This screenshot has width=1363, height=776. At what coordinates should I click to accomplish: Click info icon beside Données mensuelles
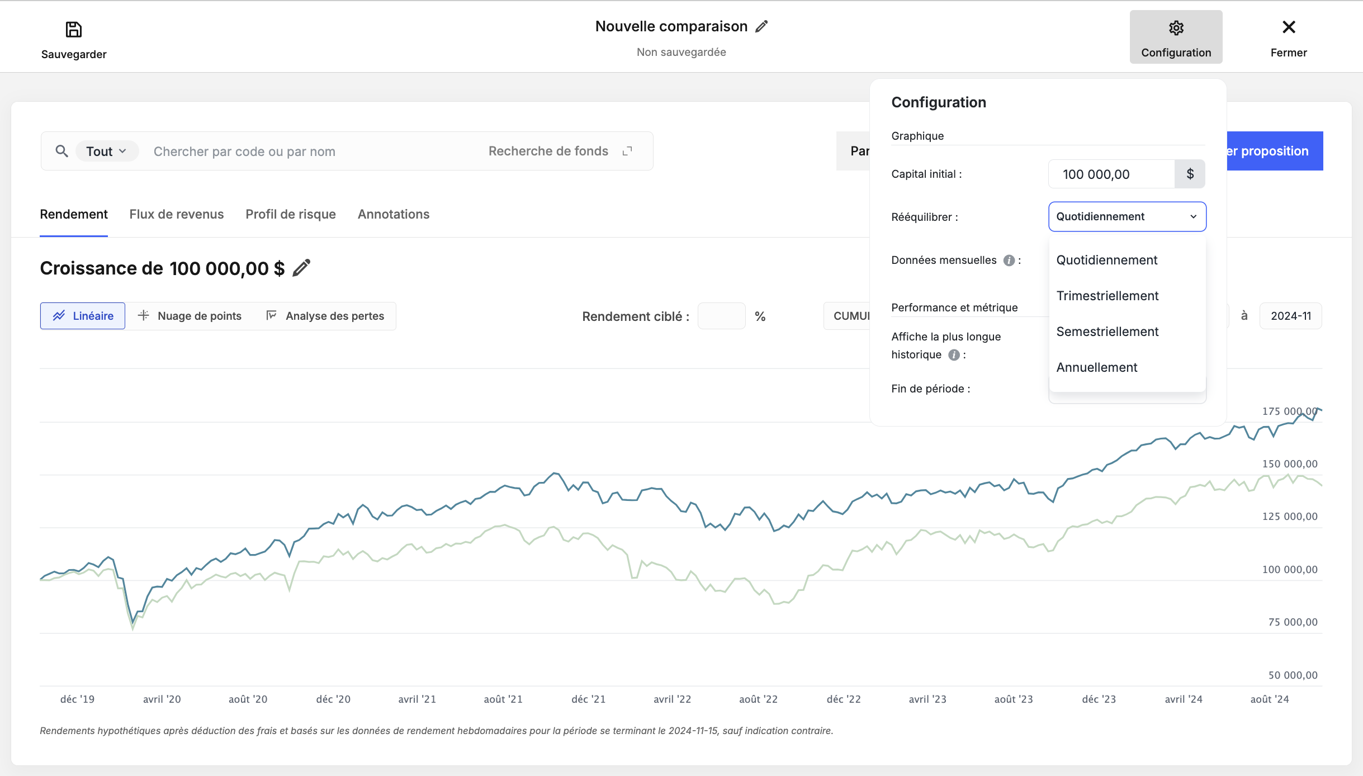click(x=1009, y=261)
